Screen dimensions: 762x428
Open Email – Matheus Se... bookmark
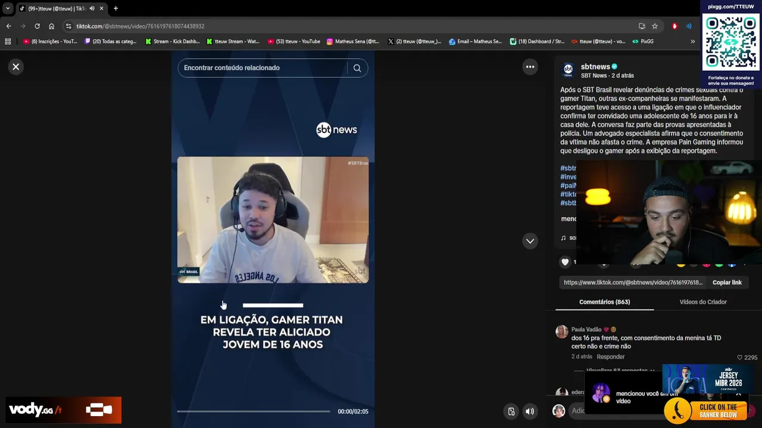click(476, 42)
